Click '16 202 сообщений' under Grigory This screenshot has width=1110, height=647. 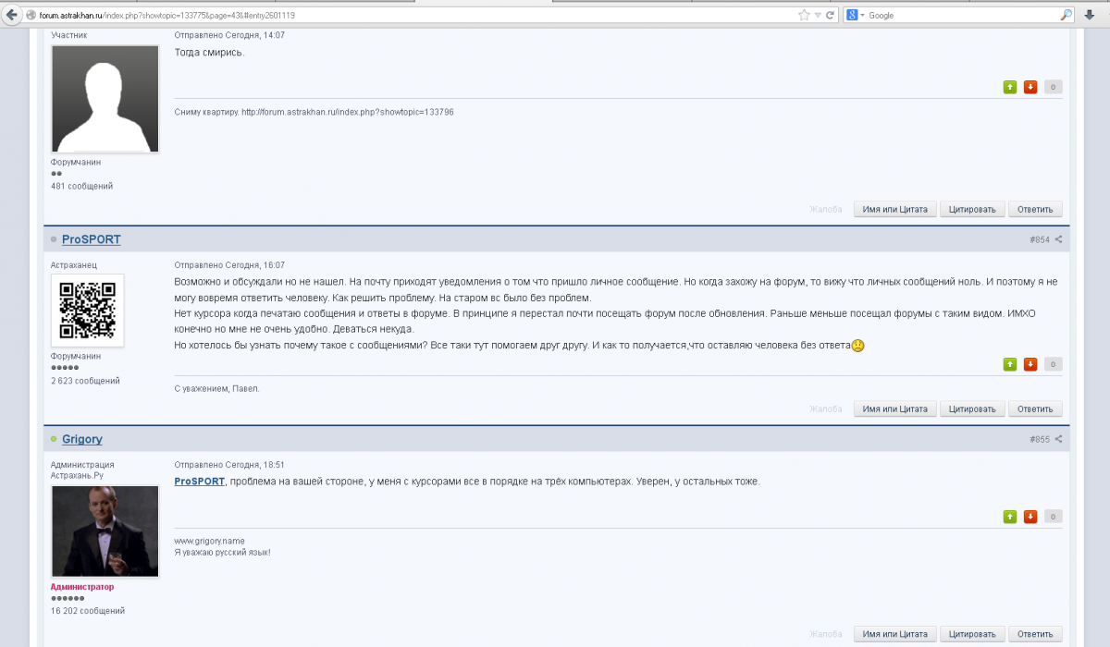pos(88,611)
